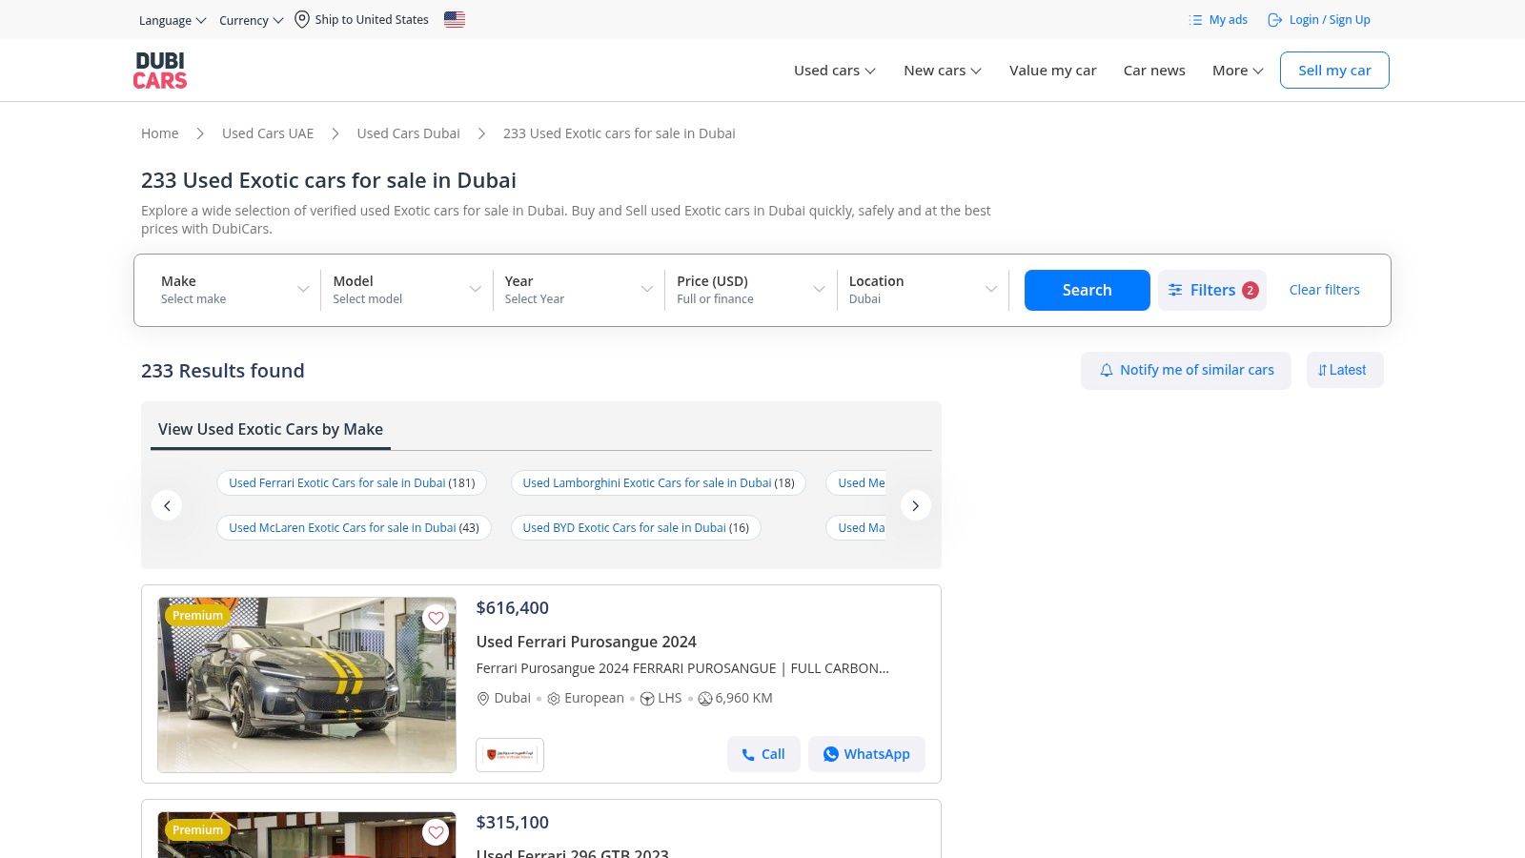Open the Location selector showing Dubai
Screen dimensions: 1525x858
923,290
